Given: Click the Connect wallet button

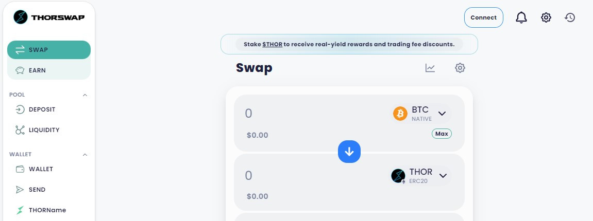Looking at the screenshot, I should point(484,17).
